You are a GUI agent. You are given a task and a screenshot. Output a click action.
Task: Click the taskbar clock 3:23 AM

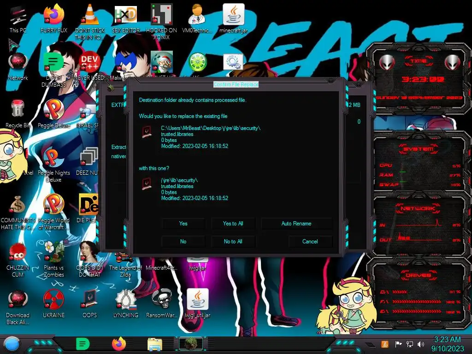[447, 340]
